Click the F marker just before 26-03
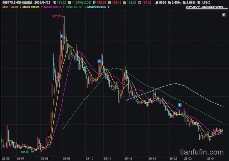Viewport: 229px width, 161px height. (x=180, y=105)
